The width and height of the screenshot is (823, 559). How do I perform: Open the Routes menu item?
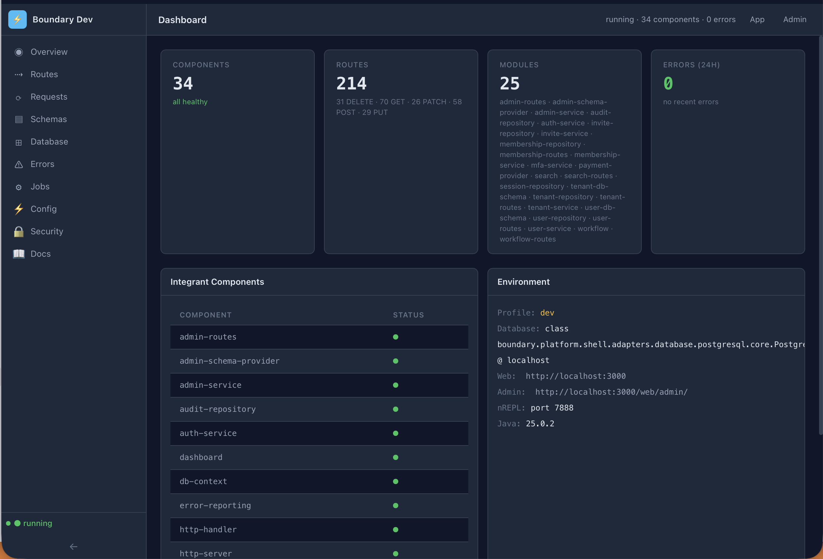[x=74, y=74]
